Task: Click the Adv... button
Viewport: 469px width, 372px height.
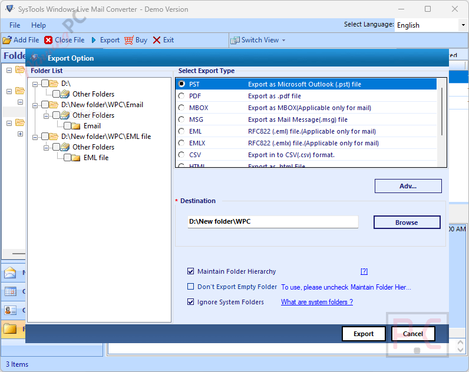Action: tap(408, 186)
